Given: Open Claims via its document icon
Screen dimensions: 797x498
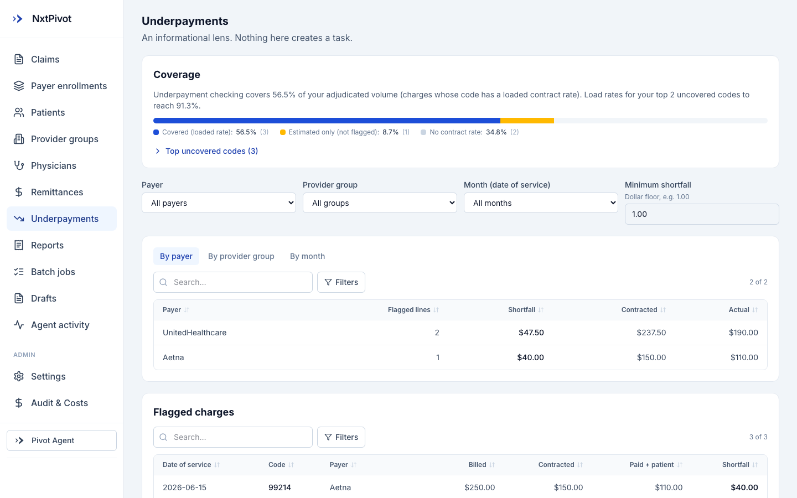Looking at the screenshot, I should tap(19, 59).
